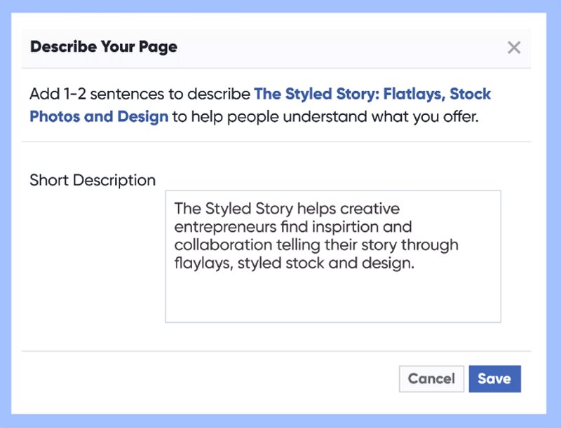Select the 'Describe Your Page' dialog title
This screenshot has height=428, width=561.
coord(104,48)
